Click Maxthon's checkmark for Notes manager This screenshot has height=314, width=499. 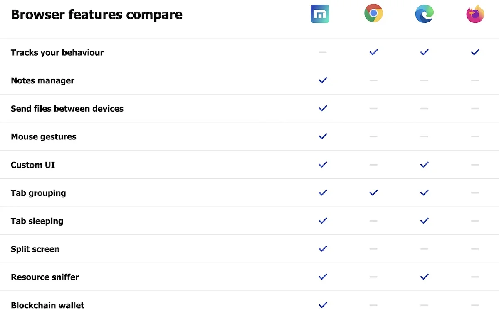323,80
